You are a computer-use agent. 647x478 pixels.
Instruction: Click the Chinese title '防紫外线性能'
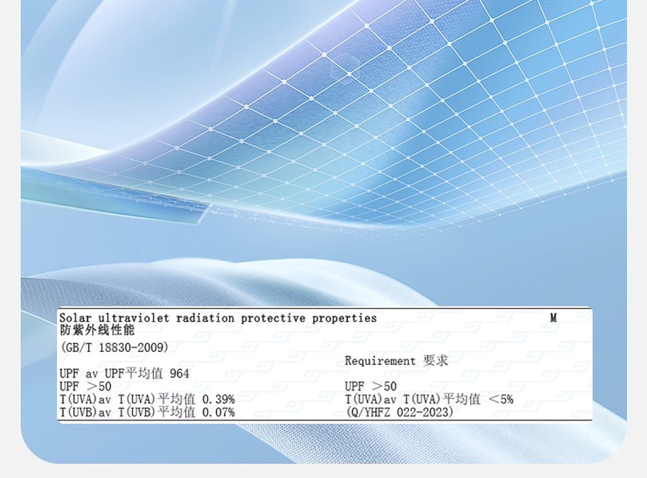coord(98,330)
